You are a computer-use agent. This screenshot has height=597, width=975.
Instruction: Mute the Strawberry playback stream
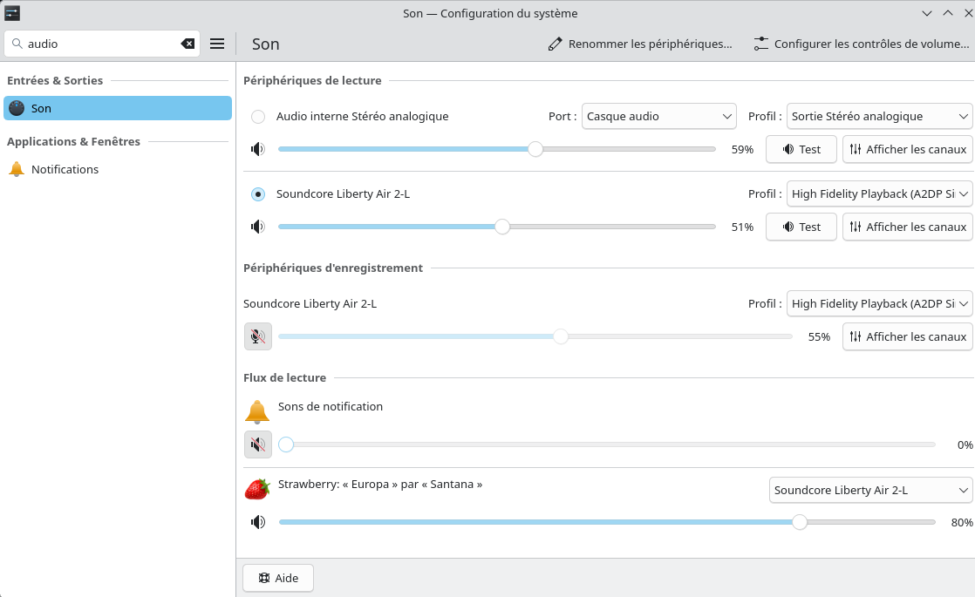click(x=257, y=522)
